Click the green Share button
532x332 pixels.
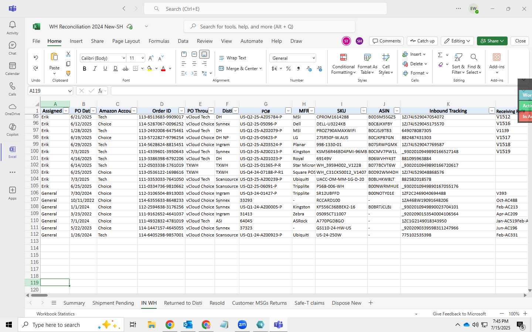coord(492,41)
